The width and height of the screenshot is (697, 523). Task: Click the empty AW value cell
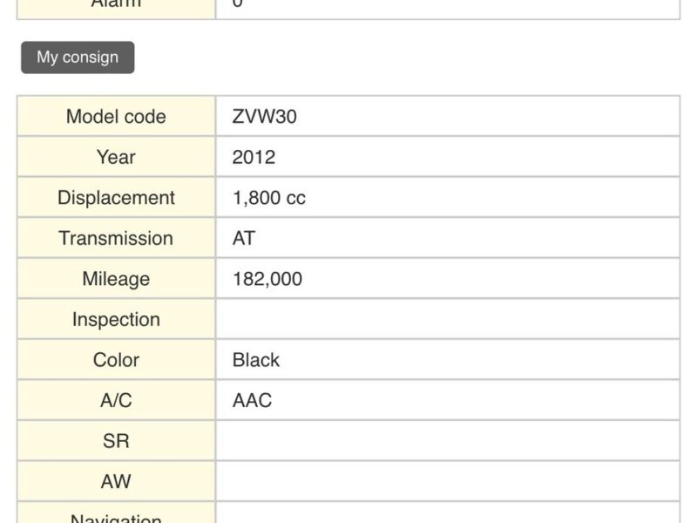point(447,481)
